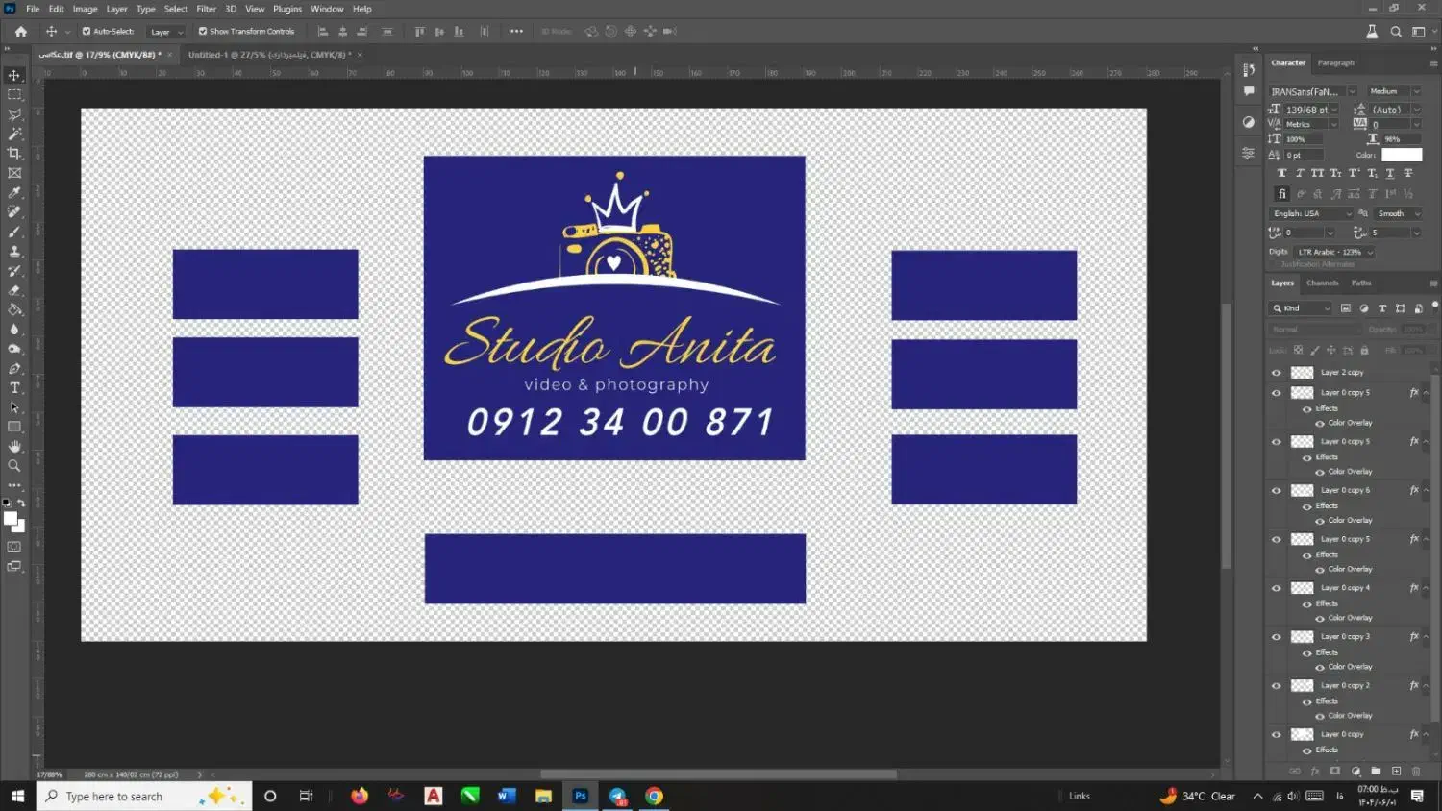Create a new layer
The width and height of the screenshot is (1442, 811).
[x=1396, y=771]
